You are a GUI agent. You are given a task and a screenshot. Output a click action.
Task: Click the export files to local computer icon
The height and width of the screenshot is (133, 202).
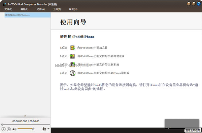(x=72, y=64)
